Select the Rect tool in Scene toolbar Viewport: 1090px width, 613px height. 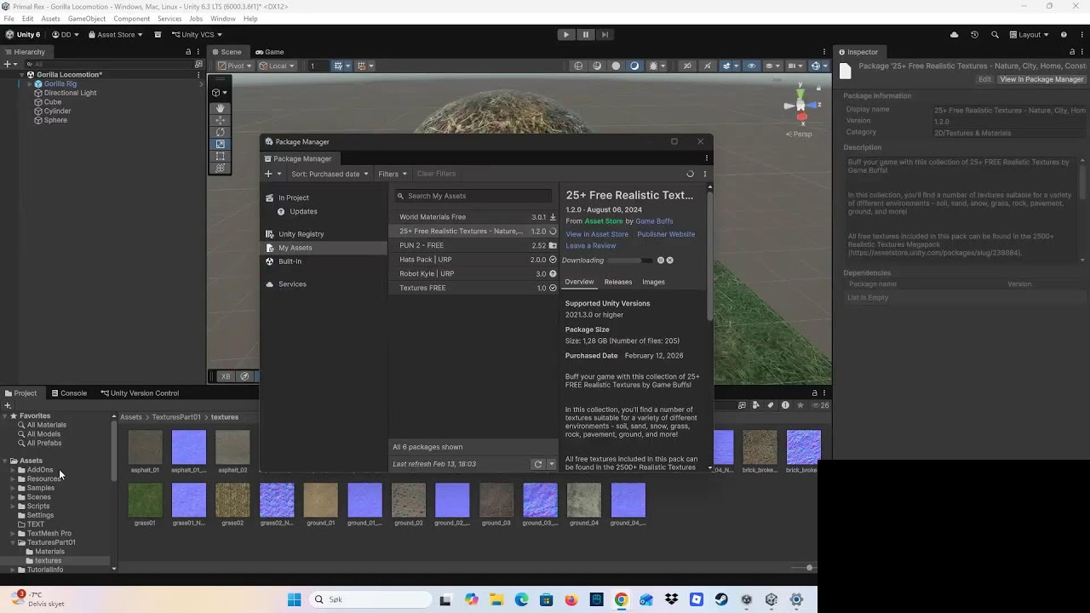(x=220, y=156)
